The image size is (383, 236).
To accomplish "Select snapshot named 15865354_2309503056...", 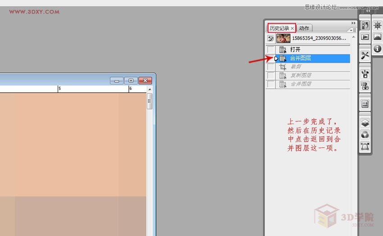I will point(319,38).
